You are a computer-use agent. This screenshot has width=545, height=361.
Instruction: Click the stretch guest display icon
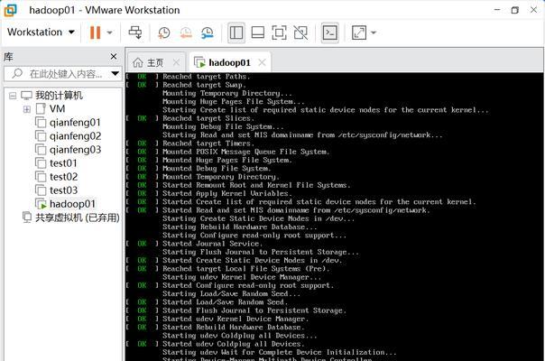pos(359,32)
